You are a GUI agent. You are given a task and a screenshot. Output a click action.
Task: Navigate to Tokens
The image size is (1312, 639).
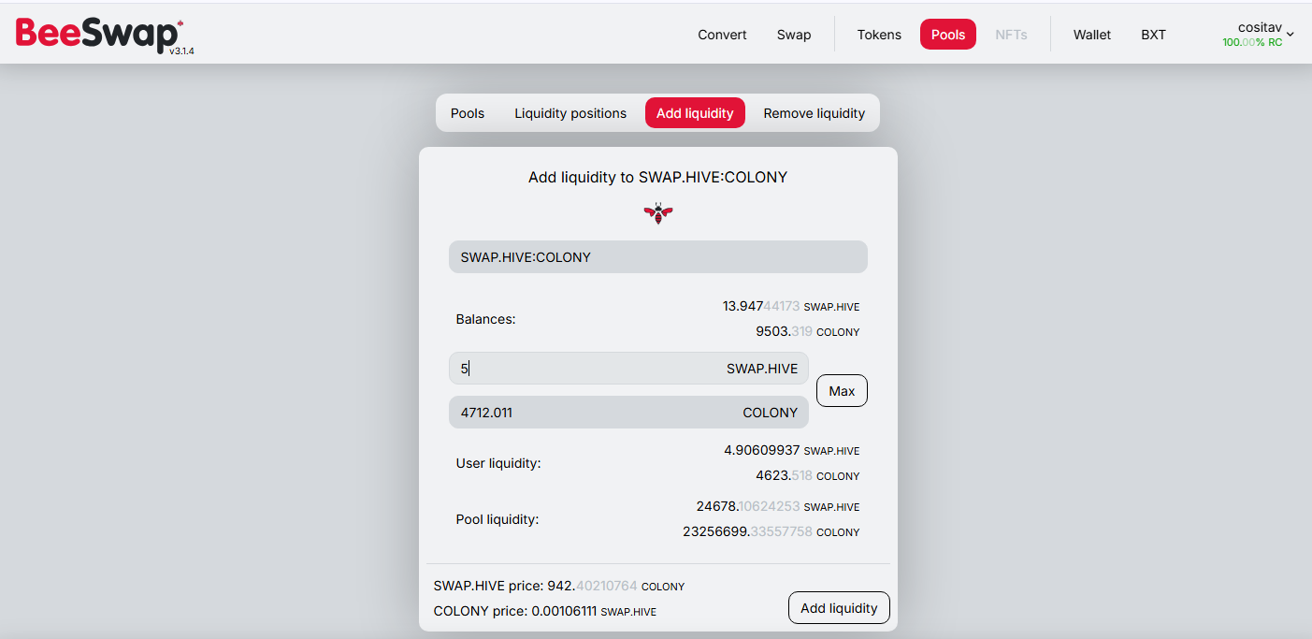(x=879, y=35)
